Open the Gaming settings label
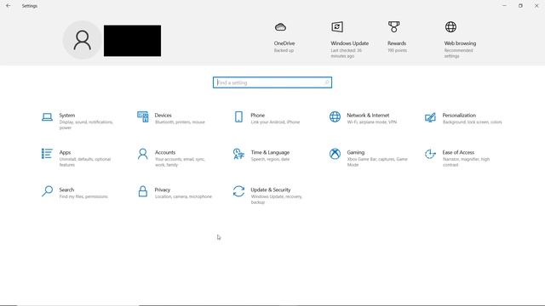This screenshot has height=306, width=545. [x=356, y=152]
